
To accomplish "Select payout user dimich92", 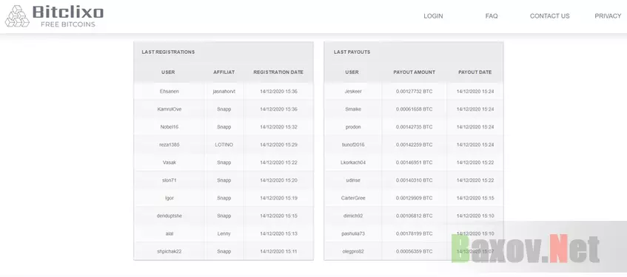I will coord(353,216).
